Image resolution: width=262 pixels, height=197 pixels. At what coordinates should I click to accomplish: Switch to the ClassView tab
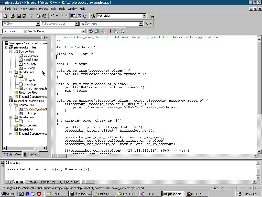tap(12, 154)
